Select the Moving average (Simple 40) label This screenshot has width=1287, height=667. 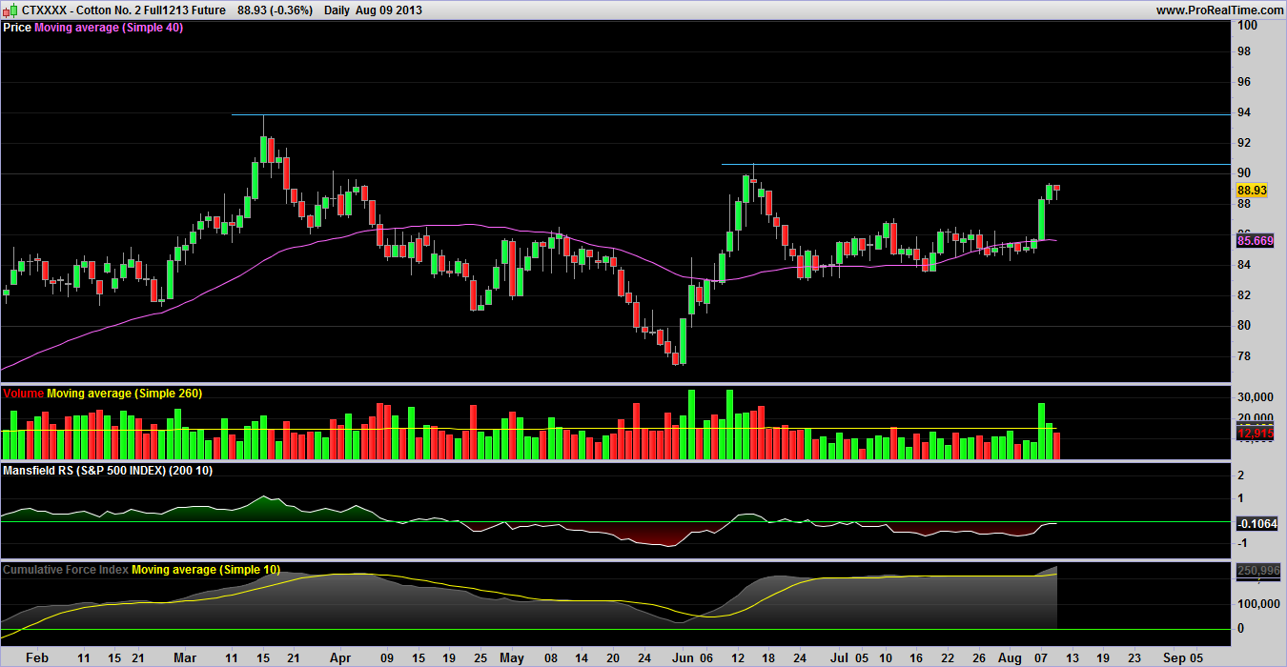(x=109, y=28)
